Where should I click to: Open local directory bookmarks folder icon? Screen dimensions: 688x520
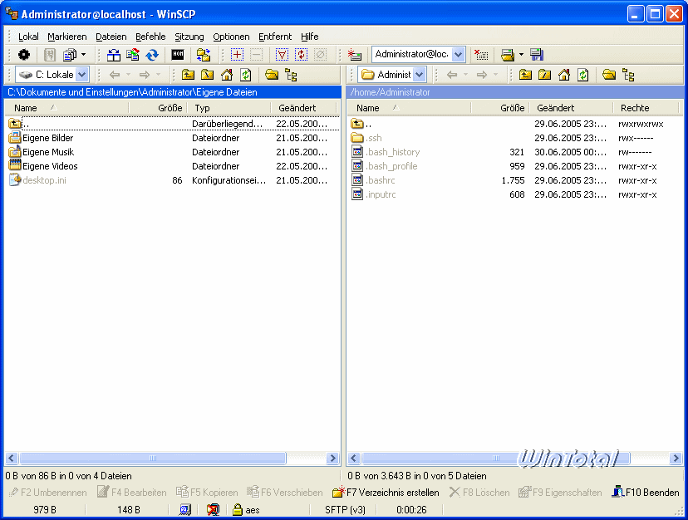pyautogui.click(x=272, y=75)
